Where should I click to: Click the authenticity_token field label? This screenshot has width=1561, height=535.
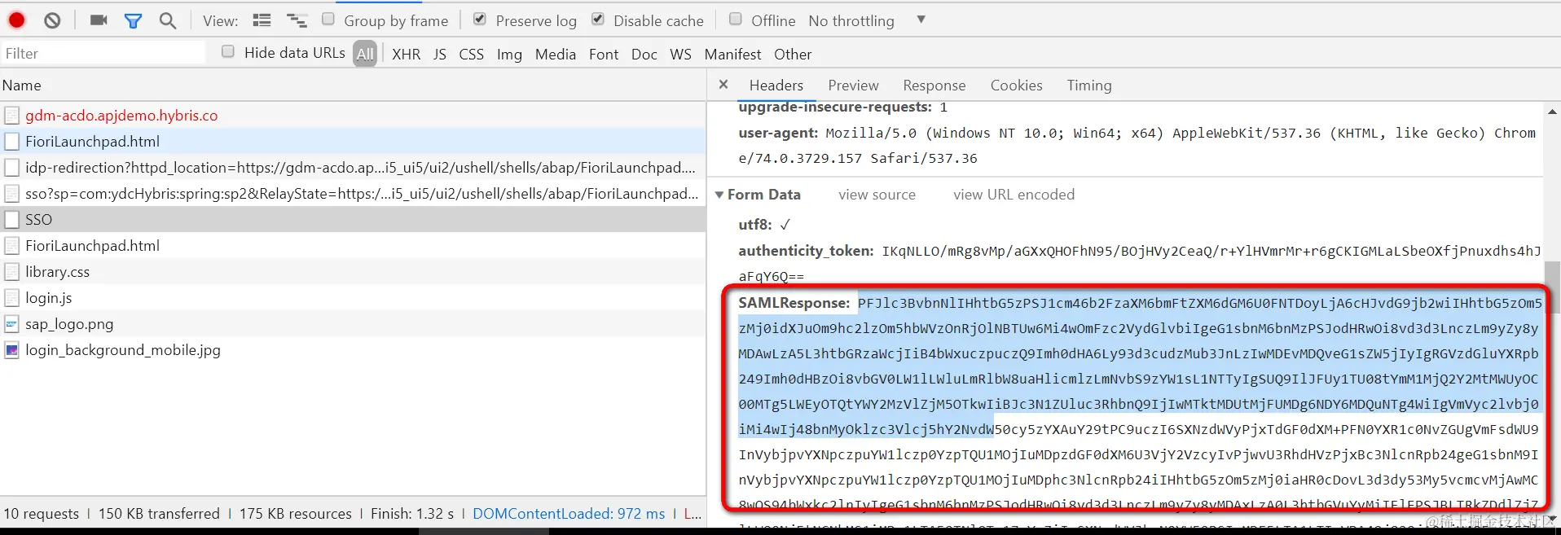pyautogui.click(x=806, y=251)
